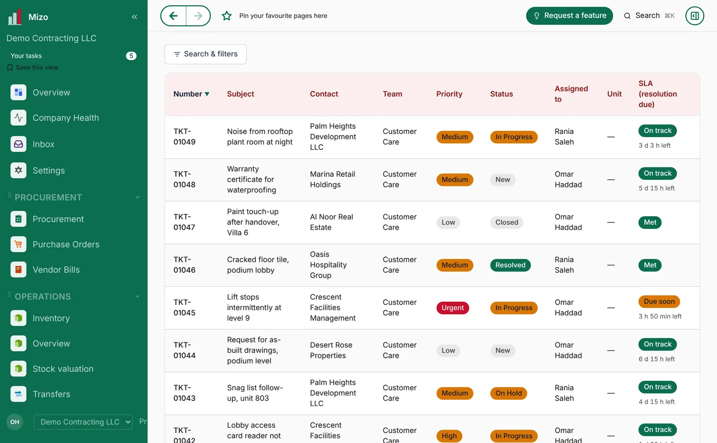
Task: Click the Transfers arrows icon
Action: (18, 394)
